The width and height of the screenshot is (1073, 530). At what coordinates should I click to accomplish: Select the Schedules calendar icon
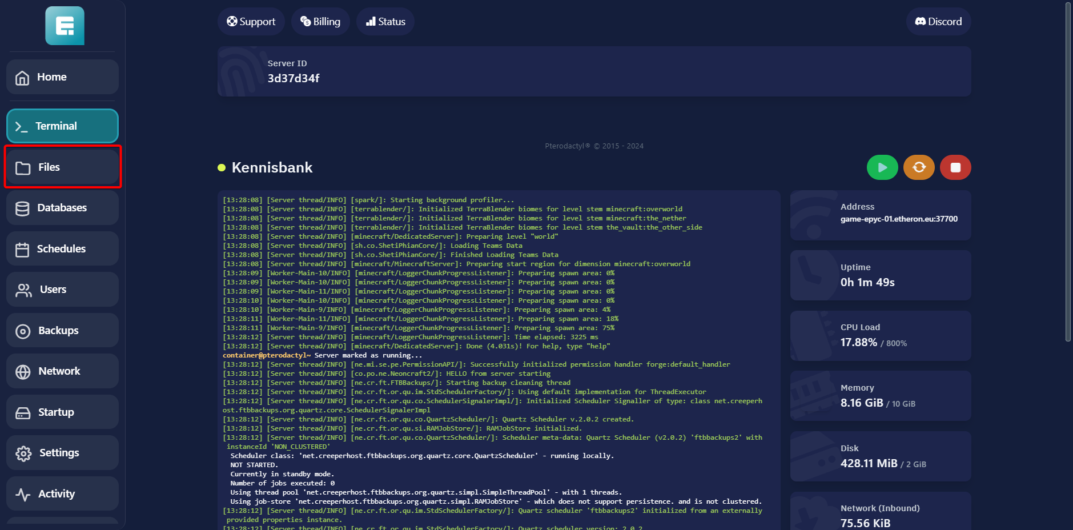point(22,250)
